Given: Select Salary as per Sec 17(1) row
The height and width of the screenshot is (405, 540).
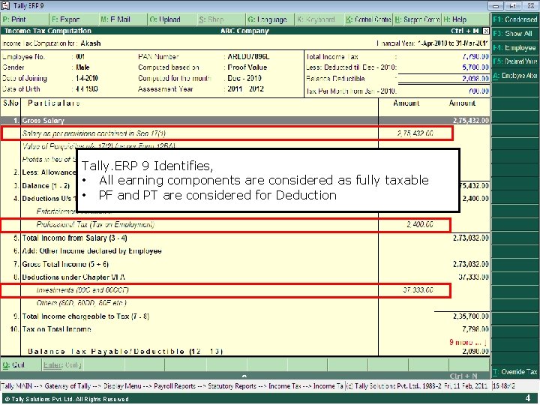Looking at the screenshot, I should [x=227, y=133].
